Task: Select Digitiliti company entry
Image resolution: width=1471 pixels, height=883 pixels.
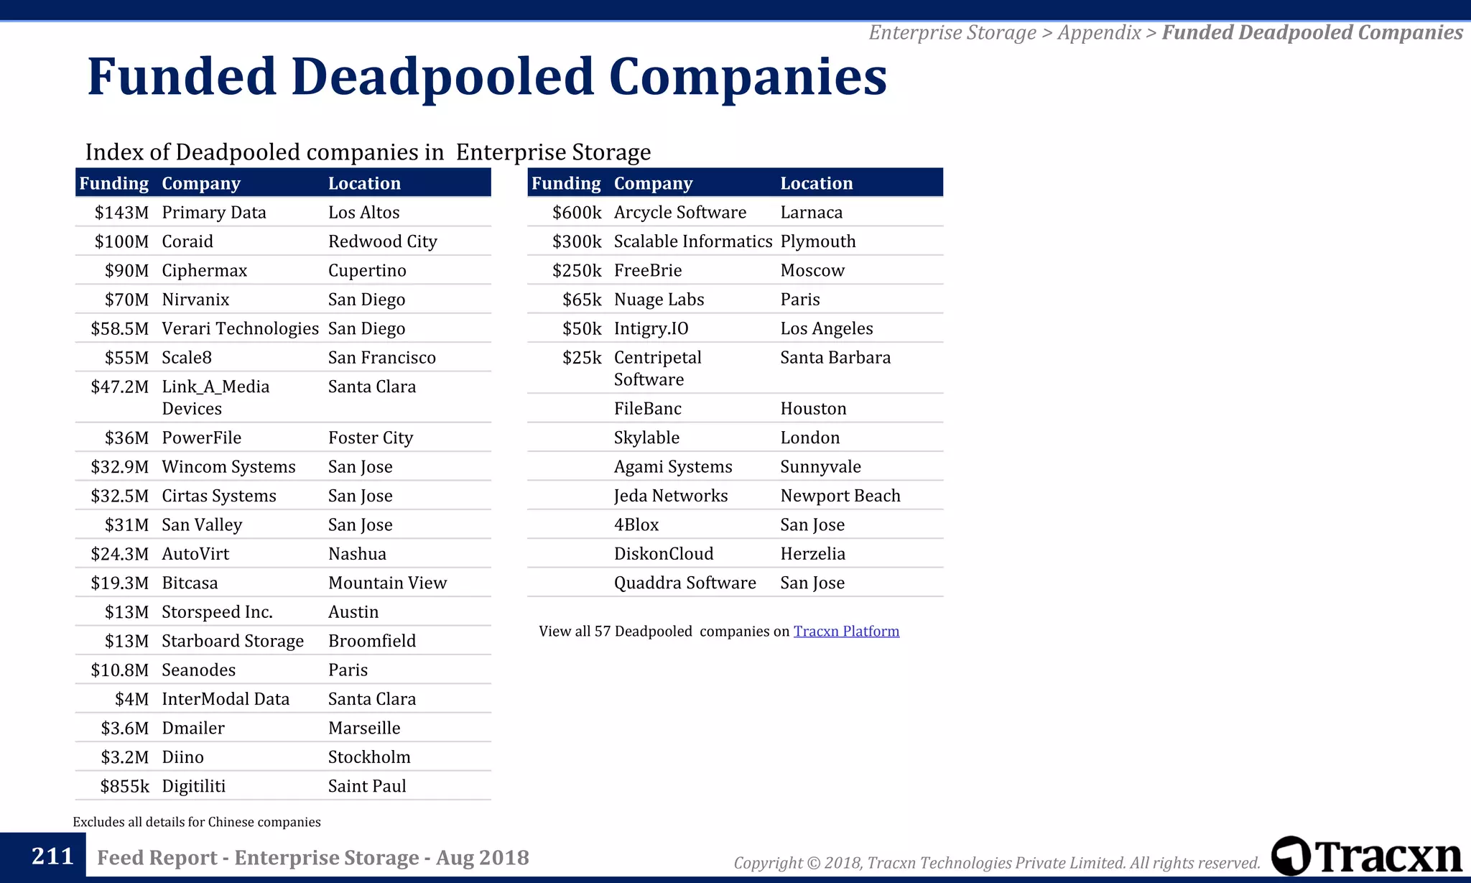Action: [194, 786]
